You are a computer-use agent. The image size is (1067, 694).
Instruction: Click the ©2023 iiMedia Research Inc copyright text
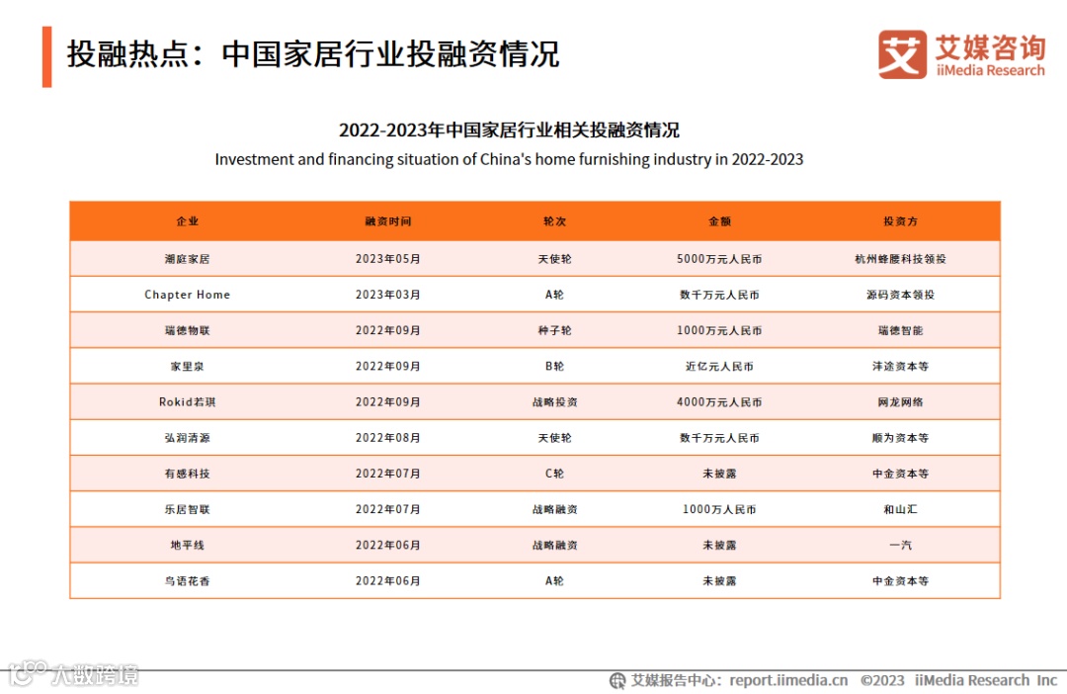point(958,680)
